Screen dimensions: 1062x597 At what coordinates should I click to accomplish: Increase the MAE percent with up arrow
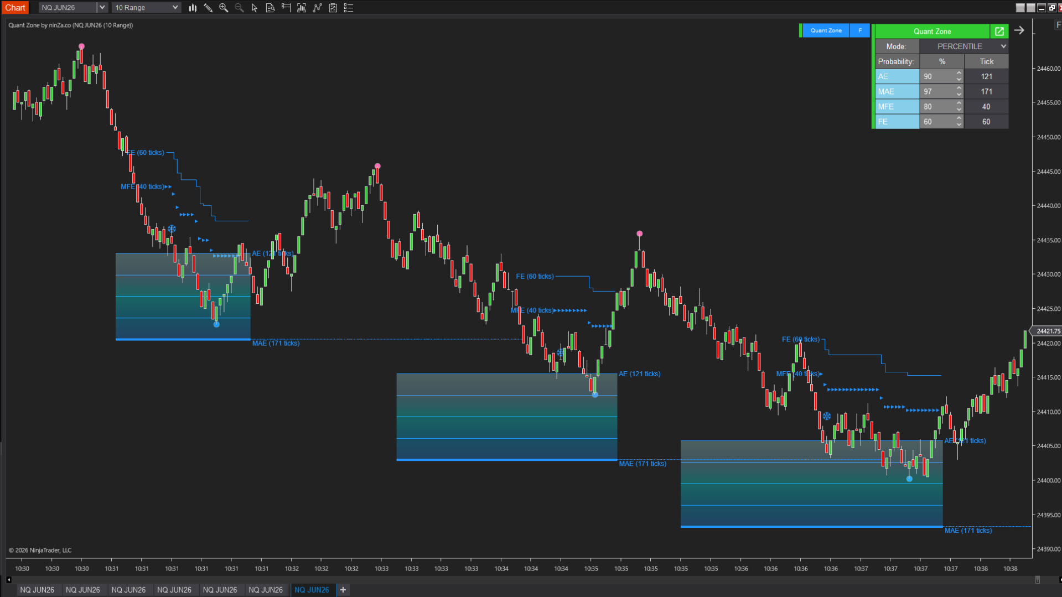959,89
